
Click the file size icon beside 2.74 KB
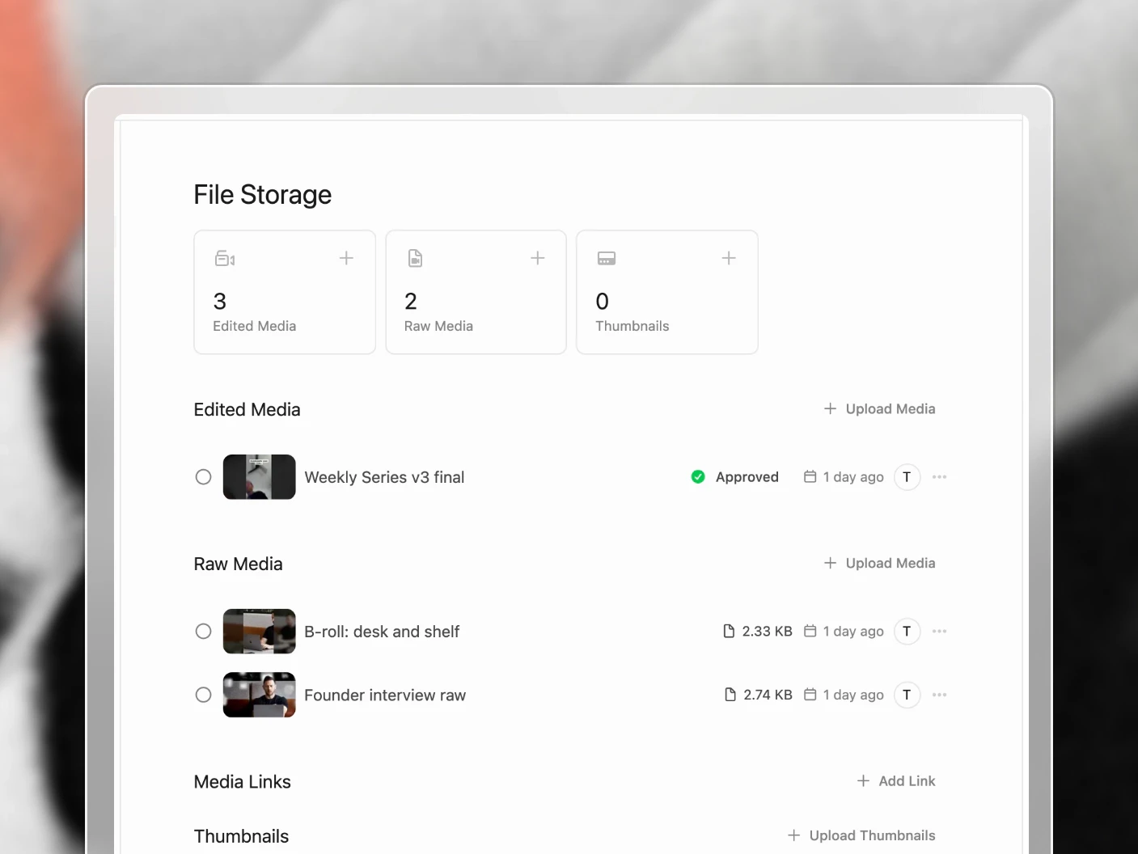(x=730, y=695)
